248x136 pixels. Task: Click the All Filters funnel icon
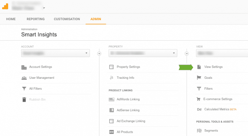pyautogui.click(x=24, y=89)
